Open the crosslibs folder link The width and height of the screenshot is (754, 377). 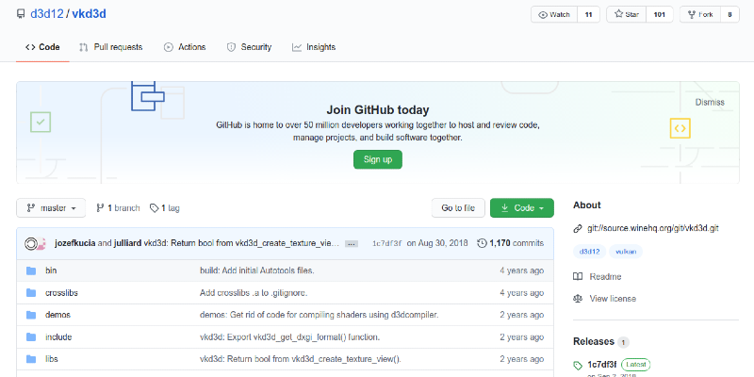coord(59,292)
